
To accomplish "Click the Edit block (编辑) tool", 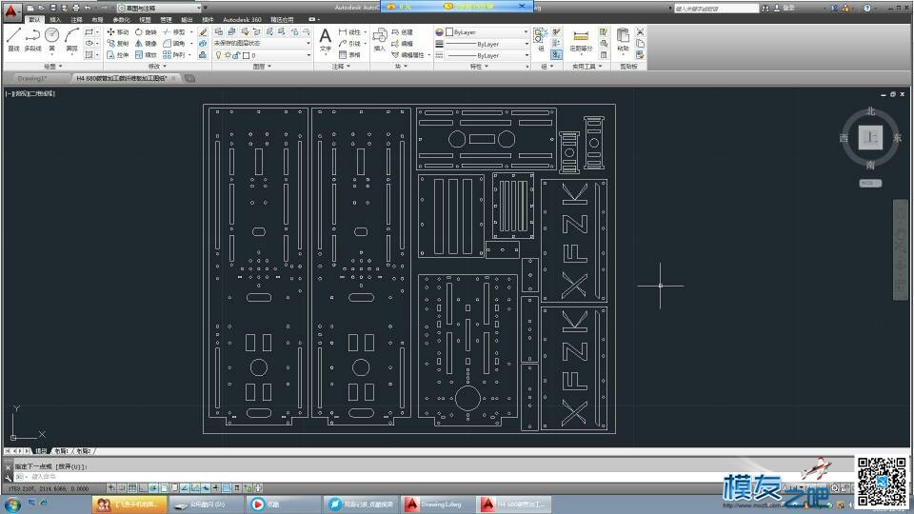I will tap(402, 44).
